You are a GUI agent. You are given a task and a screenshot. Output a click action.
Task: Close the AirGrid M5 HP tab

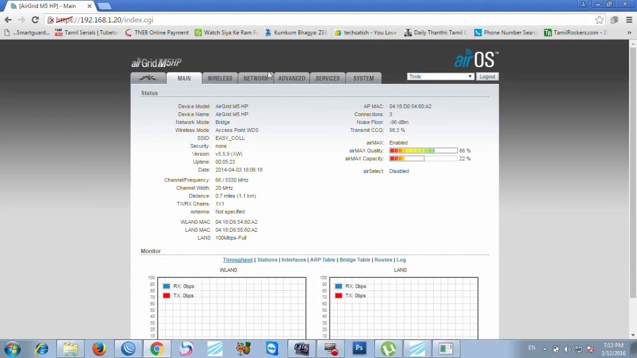tap(90, 6)
